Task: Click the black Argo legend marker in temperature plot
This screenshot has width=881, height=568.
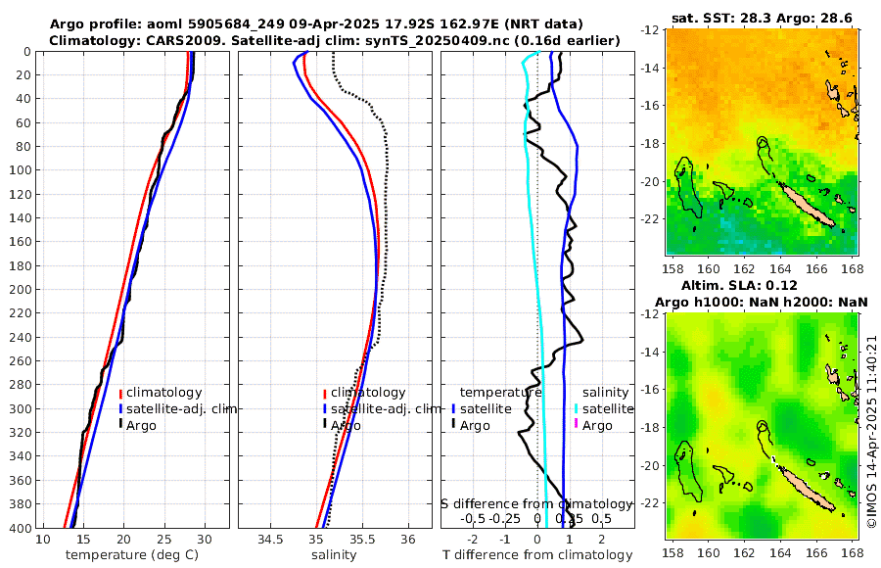Action: (120, 425)
